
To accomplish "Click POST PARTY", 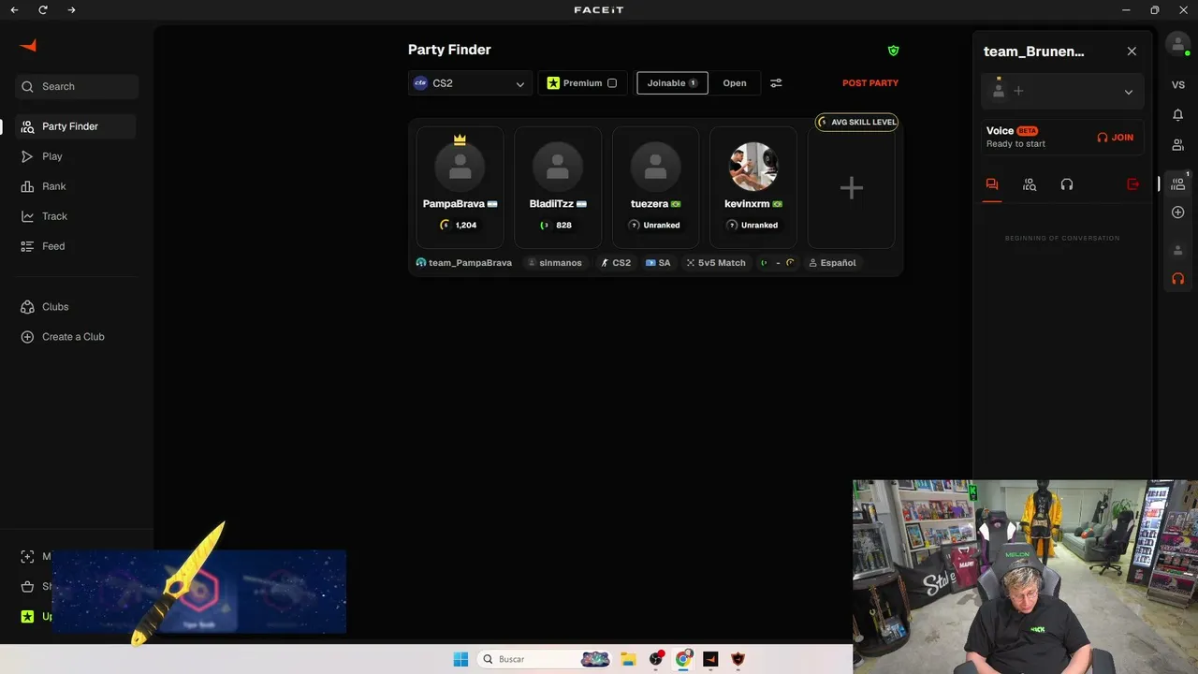I will pos(870,83).
